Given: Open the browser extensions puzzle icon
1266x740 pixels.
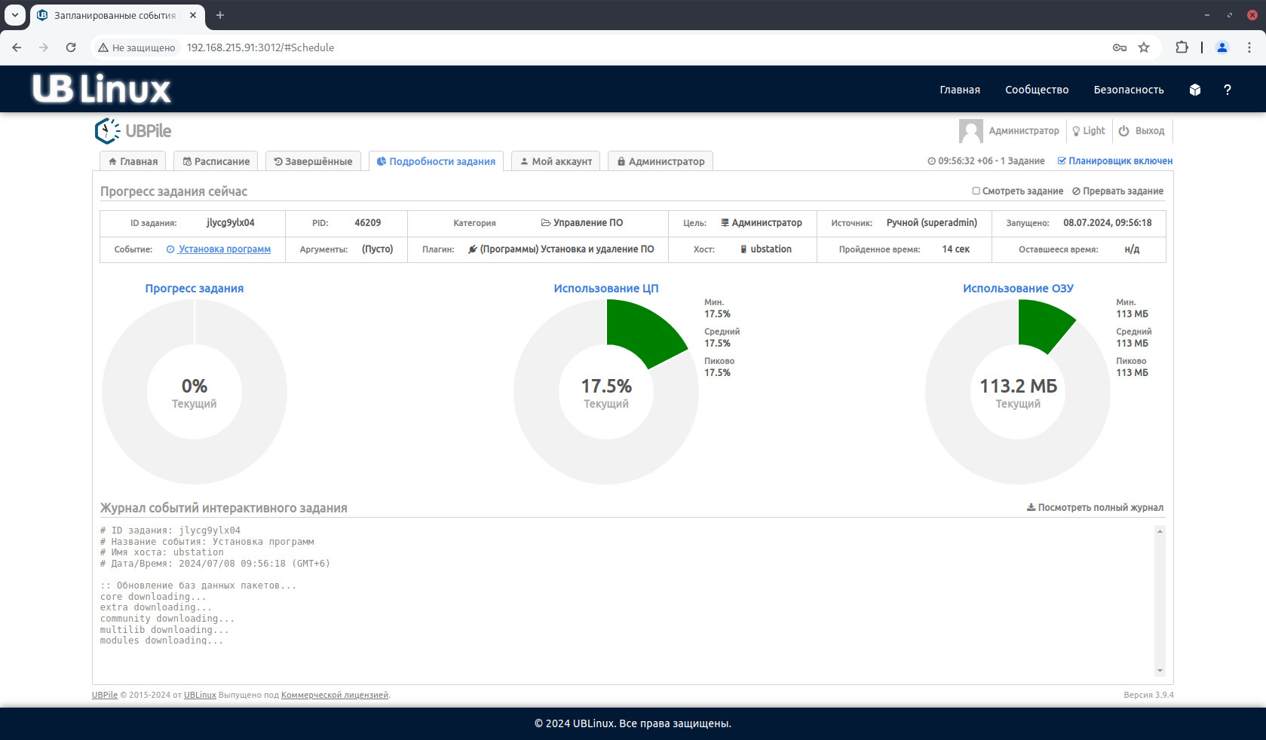Looking at the screenshot, I should point(1182,47).
